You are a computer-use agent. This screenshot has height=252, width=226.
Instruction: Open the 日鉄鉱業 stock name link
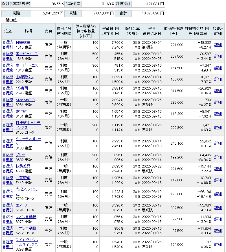point(23,43)
